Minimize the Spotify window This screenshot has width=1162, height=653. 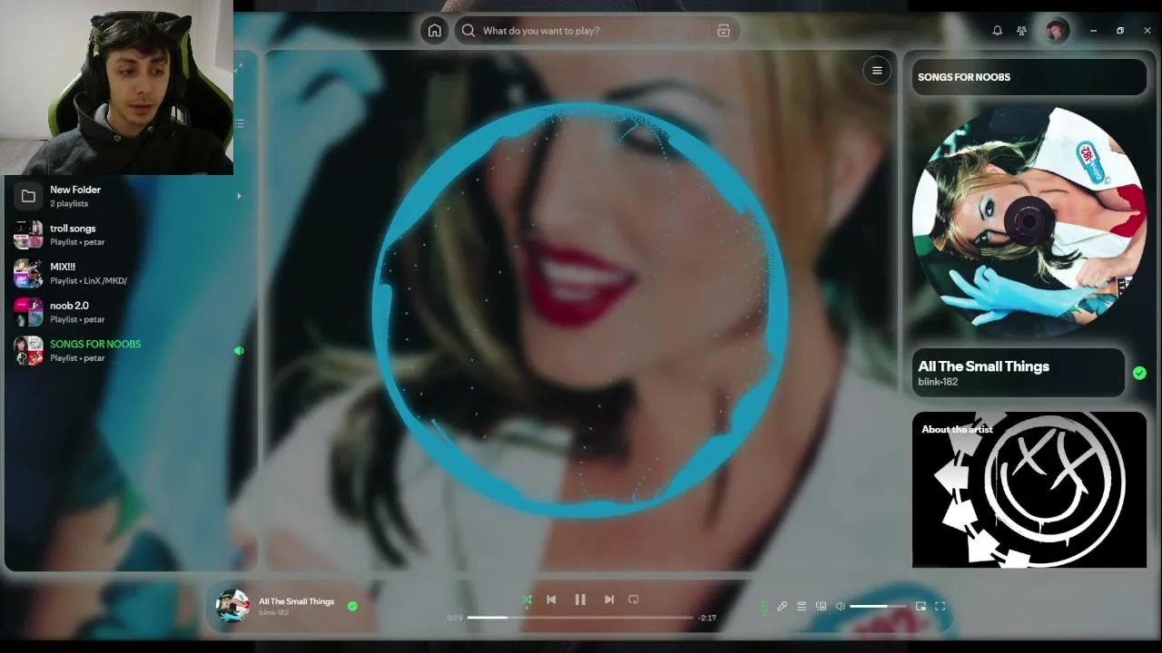(x=1093, y=31)
